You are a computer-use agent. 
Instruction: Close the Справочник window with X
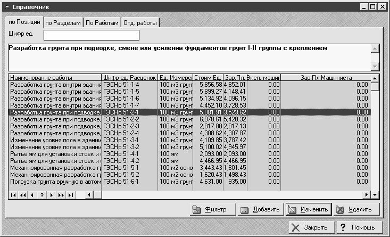pyautogui.click(x=382, y=7)
